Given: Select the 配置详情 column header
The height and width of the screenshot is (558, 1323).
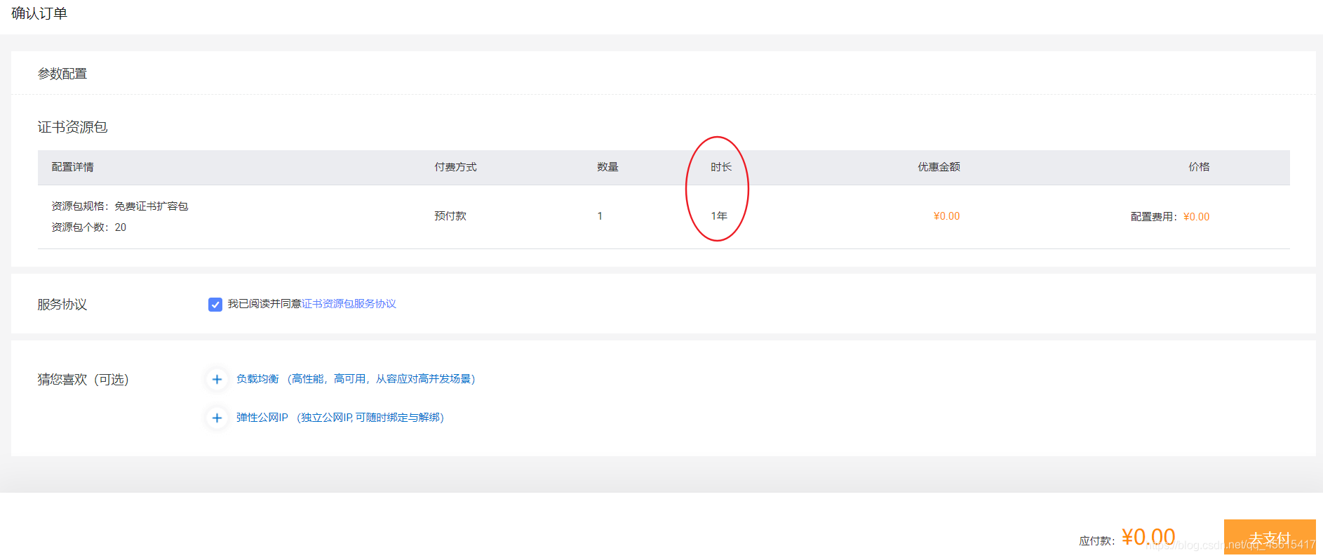Looking at the screenshot, I should [x=72, y=167].
